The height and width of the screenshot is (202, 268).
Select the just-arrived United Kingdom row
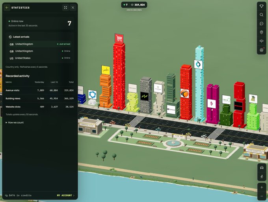coord(40,44)
